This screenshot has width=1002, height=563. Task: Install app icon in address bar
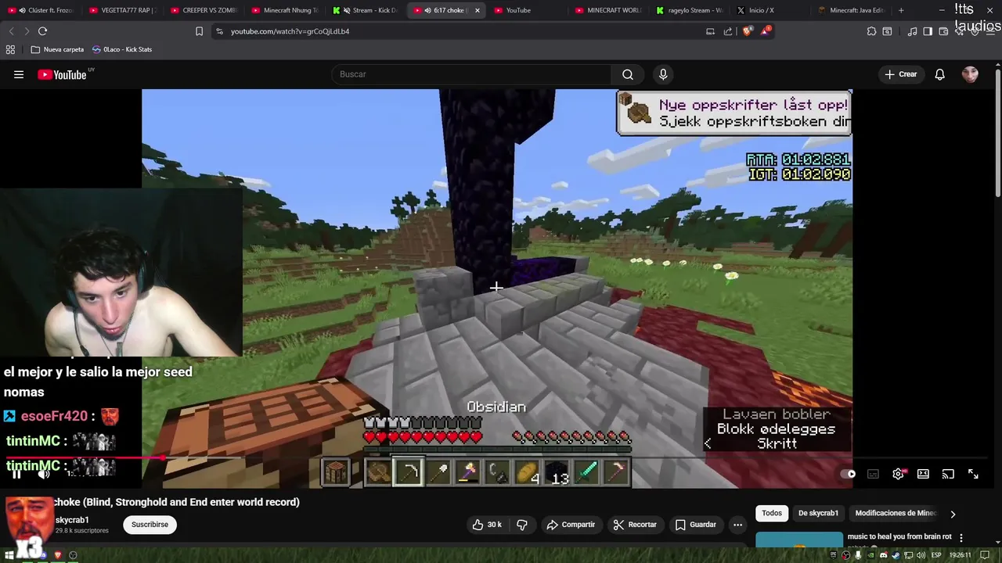click(x=710, y=31)
